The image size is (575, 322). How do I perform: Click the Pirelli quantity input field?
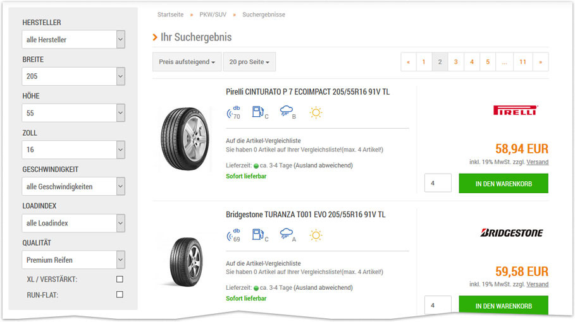438,184
